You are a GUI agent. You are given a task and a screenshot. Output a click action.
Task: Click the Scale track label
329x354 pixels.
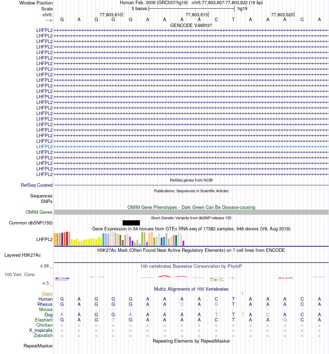[x=47, y=9]
